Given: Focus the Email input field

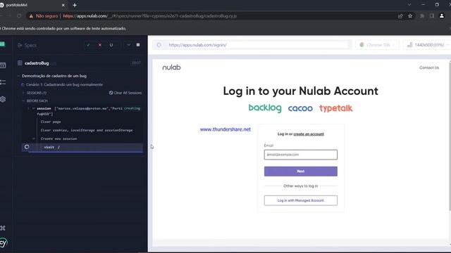Looking at the screenshot, I should (x=301, y=155).
